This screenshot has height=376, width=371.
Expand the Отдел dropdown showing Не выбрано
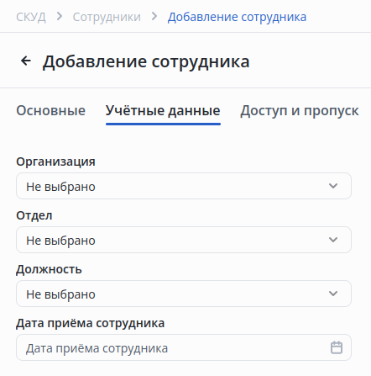184,240
